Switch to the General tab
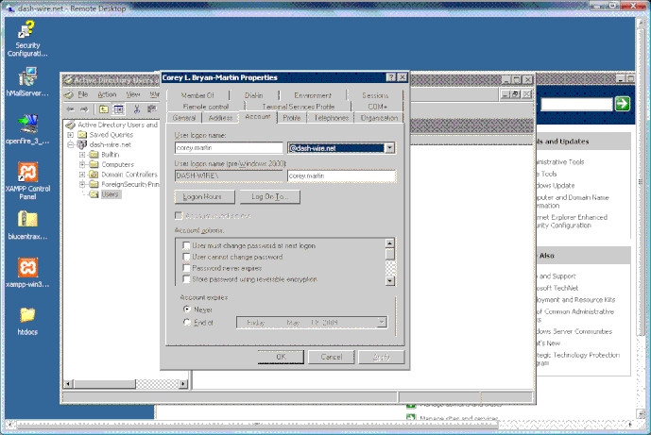 [184, 118]
